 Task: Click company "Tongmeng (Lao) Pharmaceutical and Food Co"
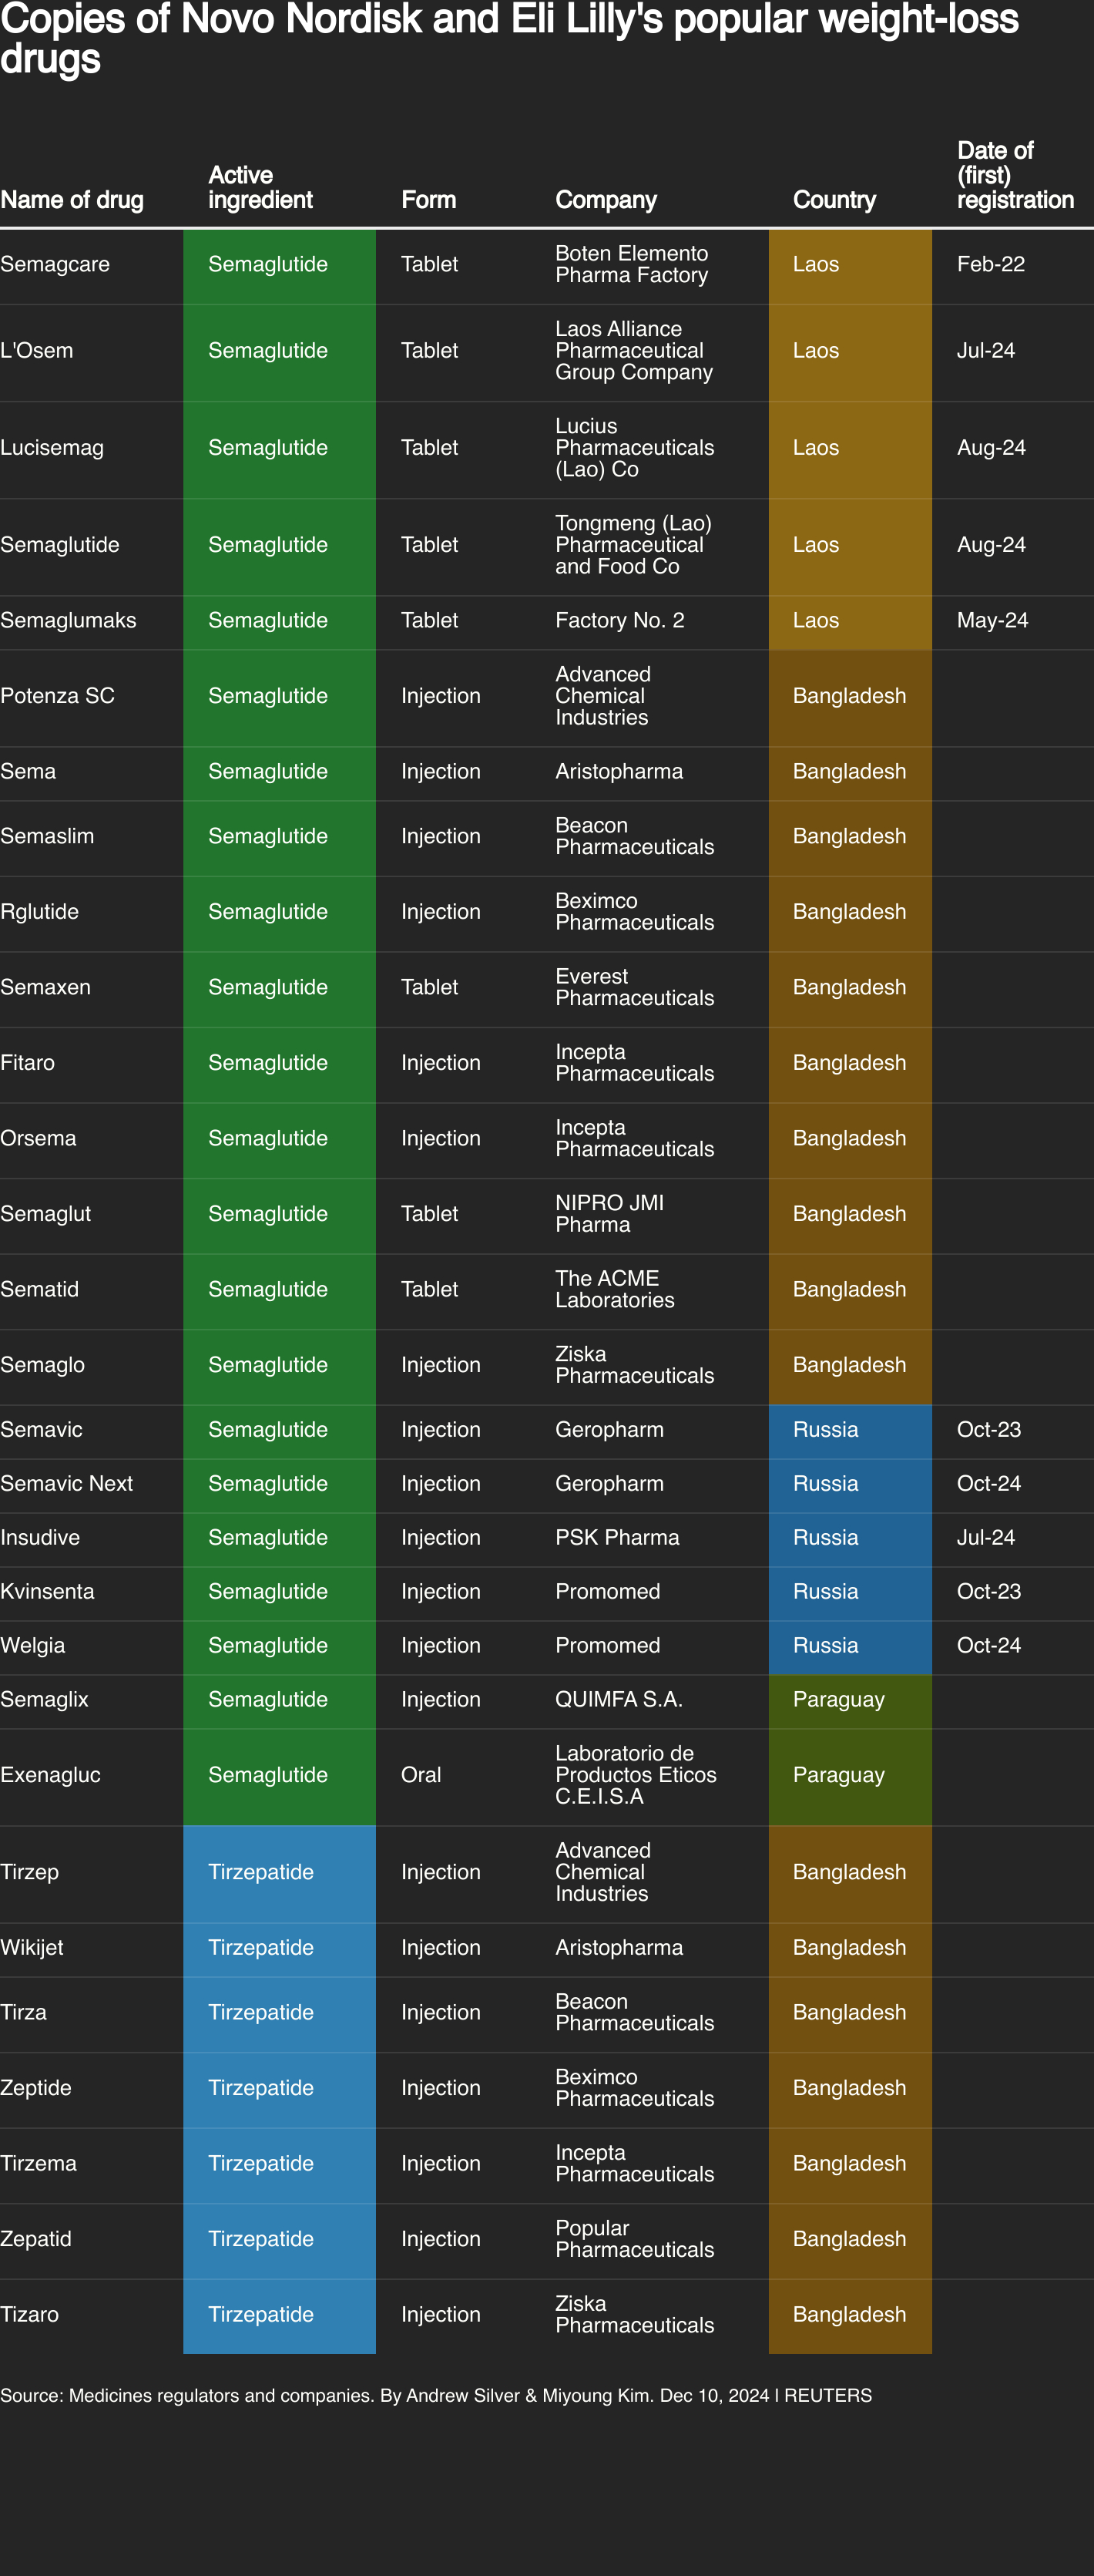point(633,545)
